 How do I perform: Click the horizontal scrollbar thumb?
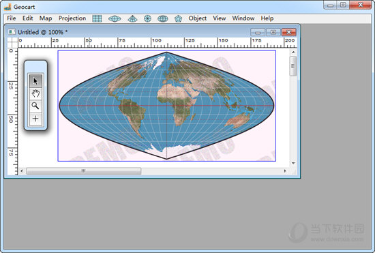click(x=83, y=171)
